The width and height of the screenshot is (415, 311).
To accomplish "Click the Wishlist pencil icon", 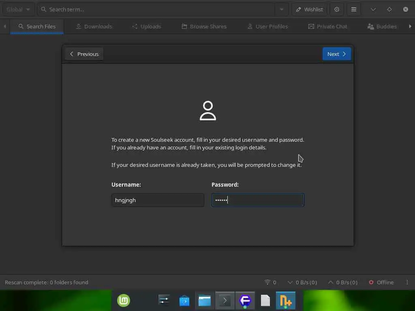I will [x=299, y=10].
